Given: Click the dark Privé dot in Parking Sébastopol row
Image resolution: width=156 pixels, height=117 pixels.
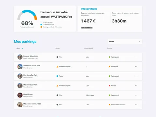Looking at the screenshot, I should coord(57,57).
